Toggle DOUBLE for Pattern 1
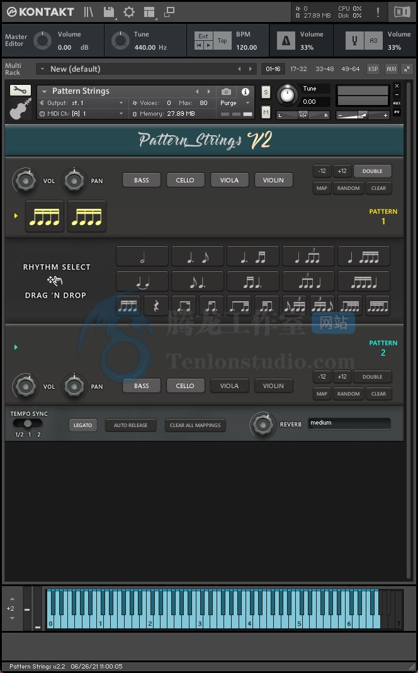 click(x=373, y=171)
